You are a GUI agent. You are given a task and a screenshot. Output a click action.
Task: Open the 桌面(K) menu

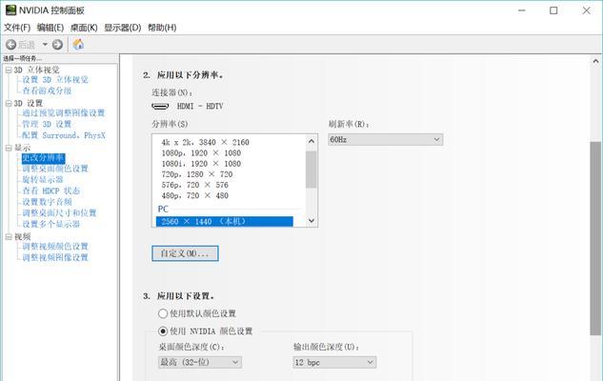pos(84,28)
